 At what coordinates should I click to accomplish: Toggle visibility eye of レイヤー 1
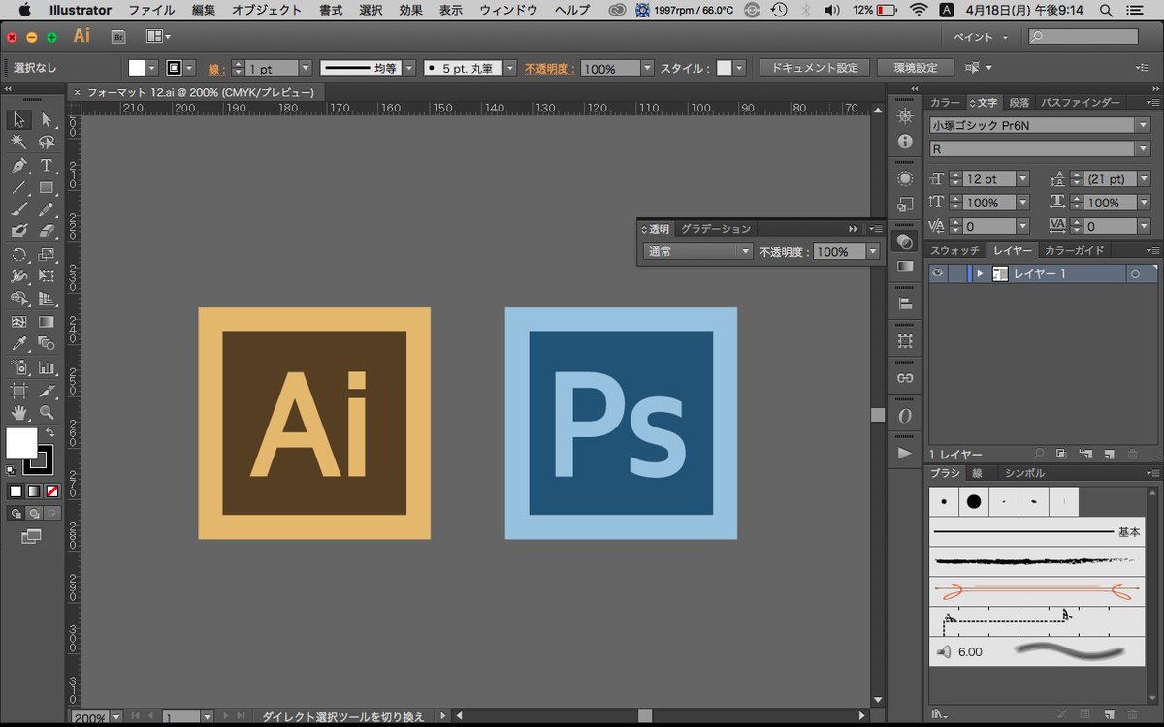pyautogui.click(x=937, y=273)
